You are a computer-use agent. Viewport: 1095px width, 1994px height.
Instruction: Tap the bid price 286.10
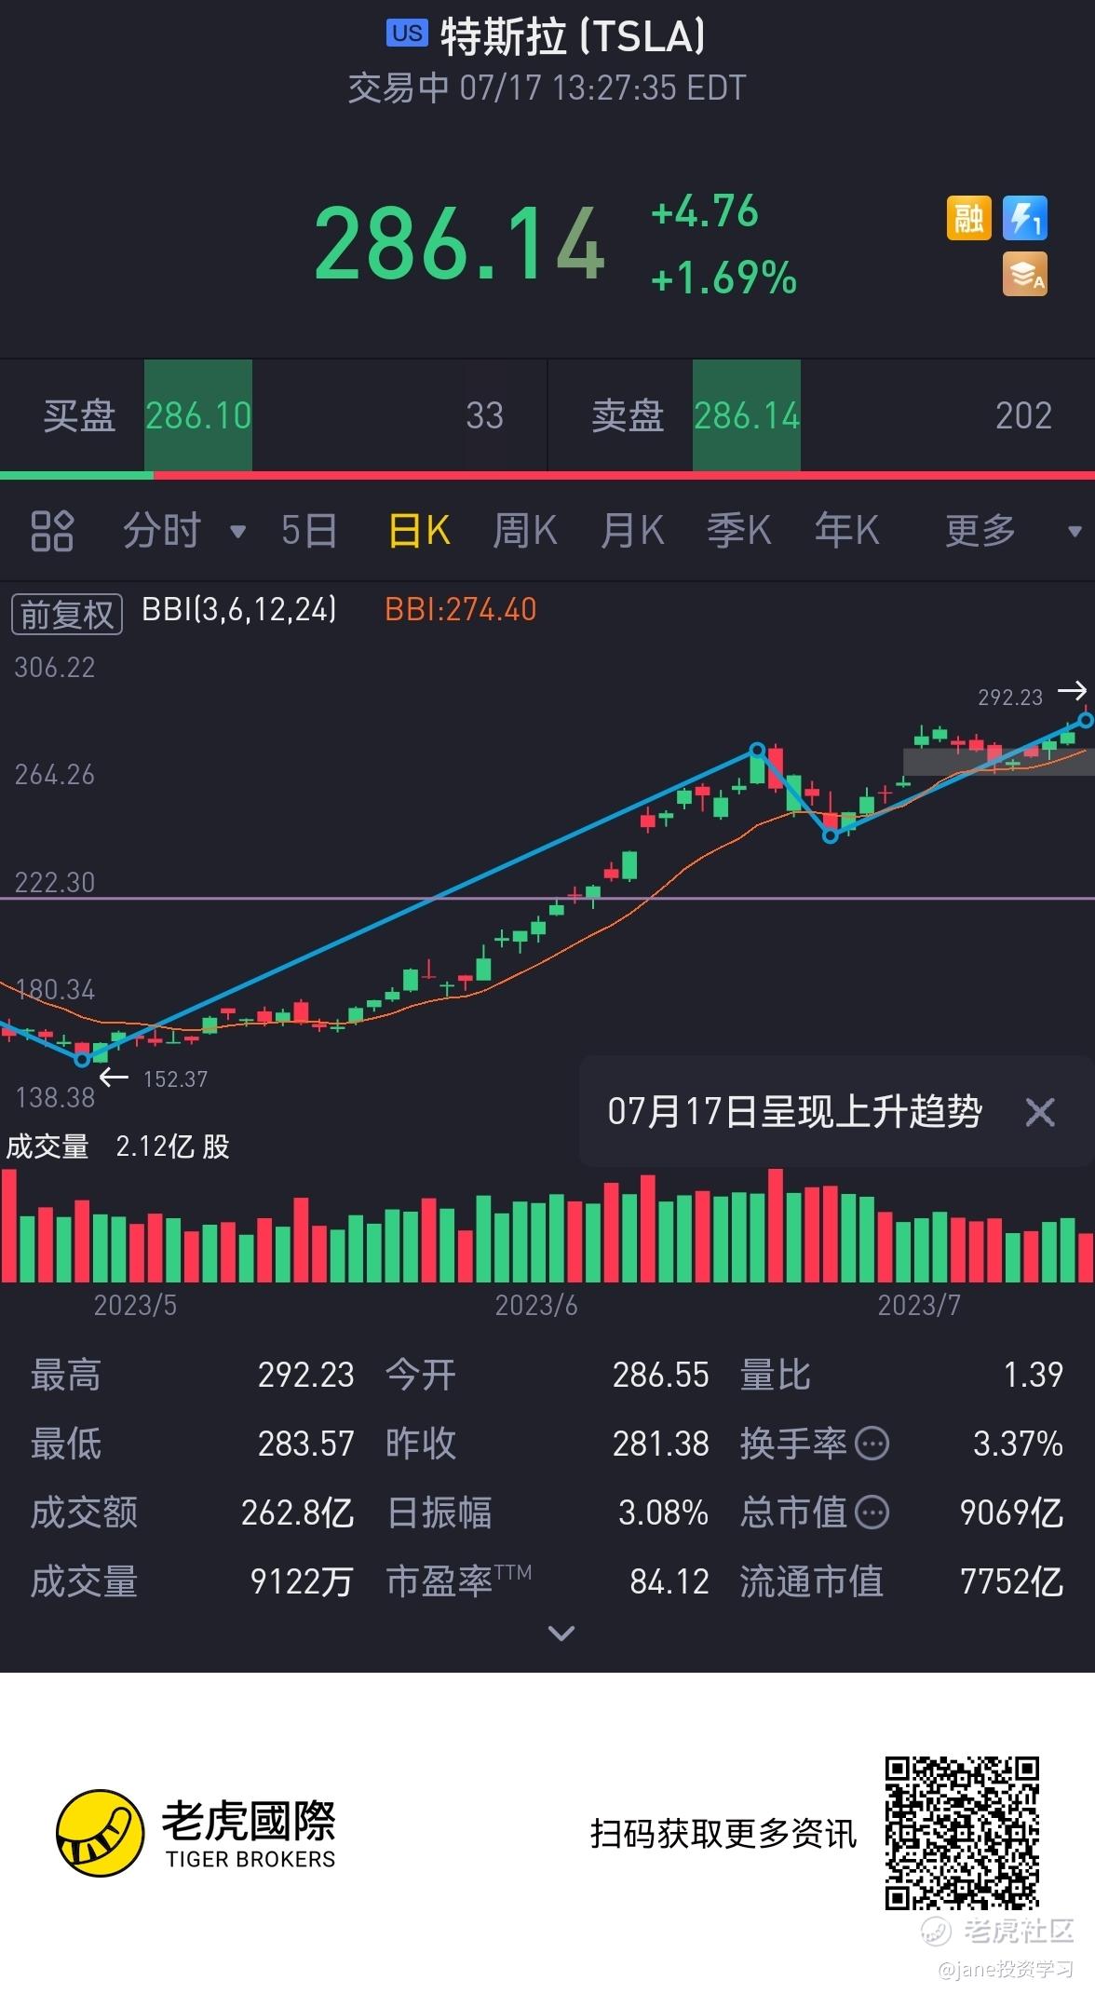point(198,415)
